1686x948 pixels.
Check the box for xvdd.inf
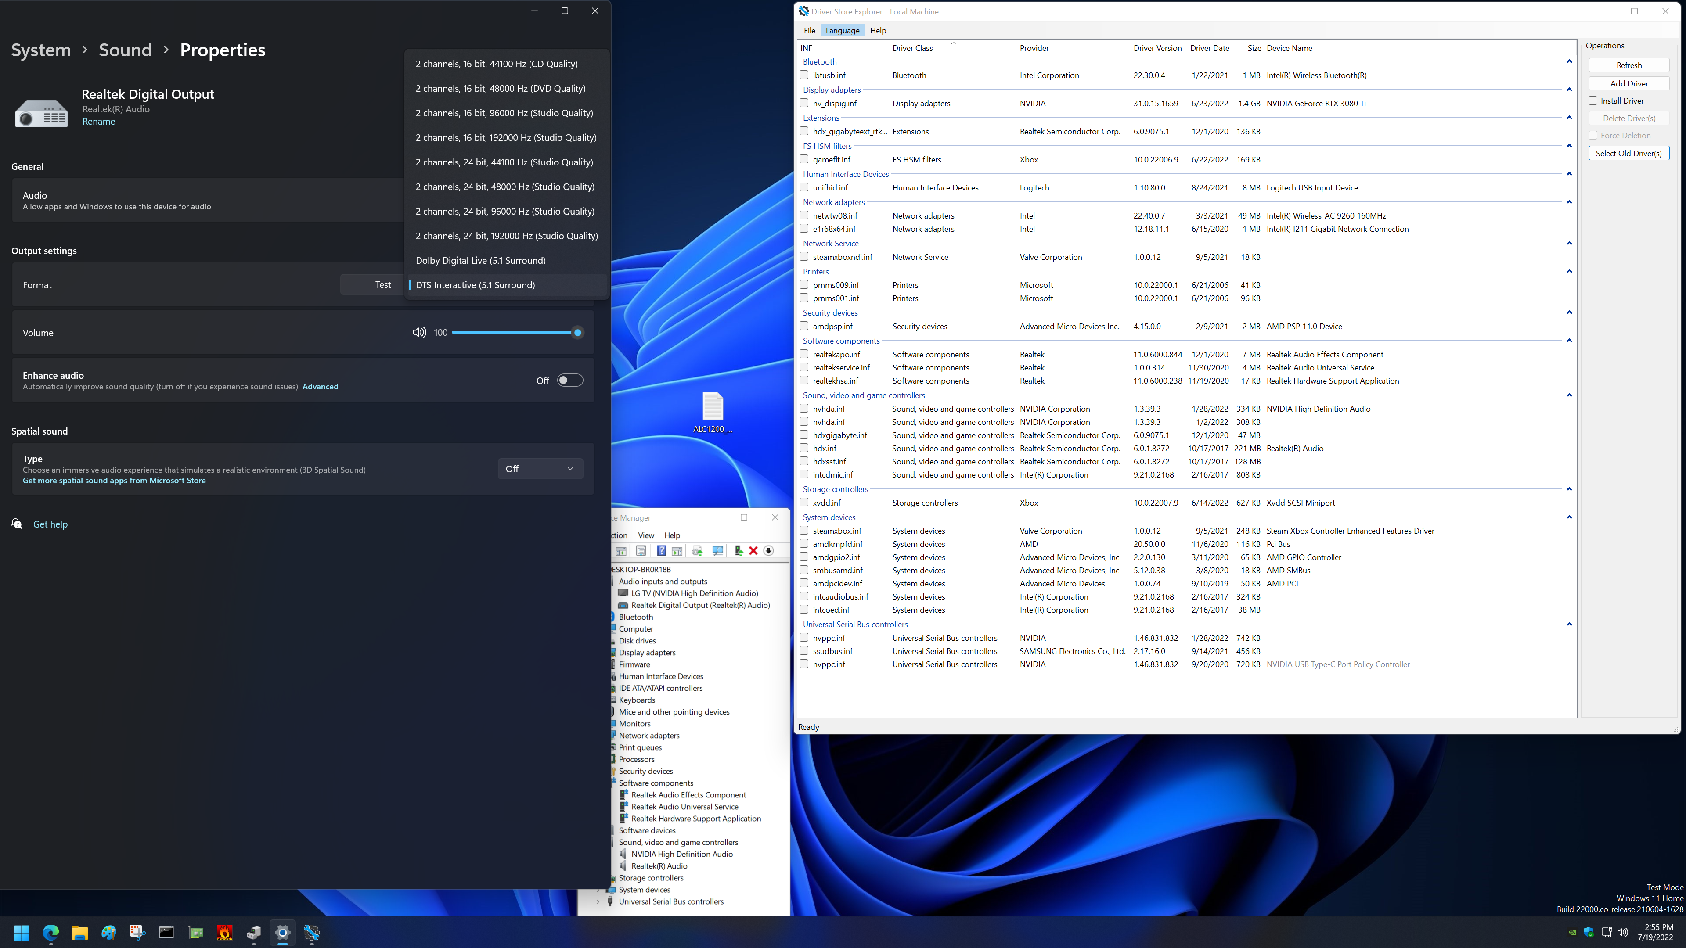(x=804, y=503)
